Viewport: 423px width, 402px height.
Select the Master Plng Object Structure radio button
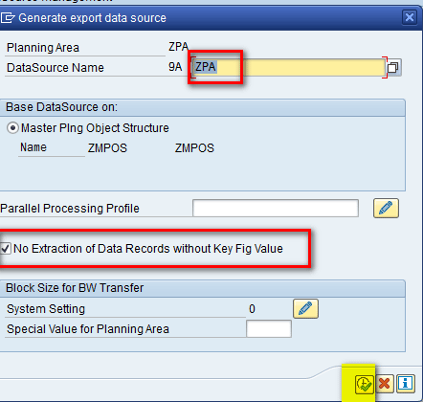point(12,128)
